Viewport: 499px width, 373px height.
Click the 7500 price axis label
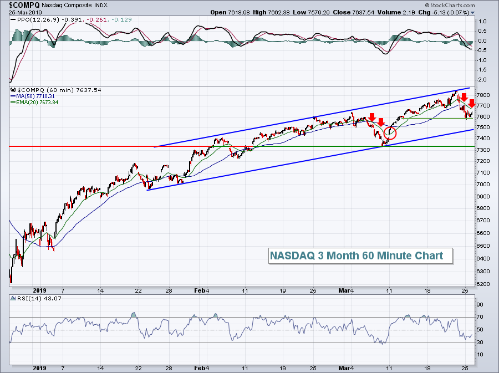click(x=483, y=127)
